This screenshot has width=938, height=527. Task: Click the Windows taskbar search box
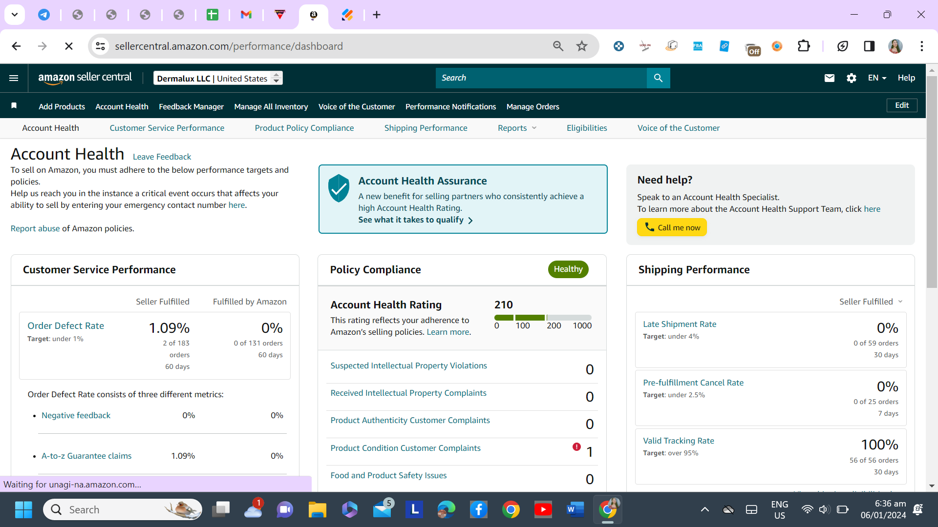(x=123, y=509)
